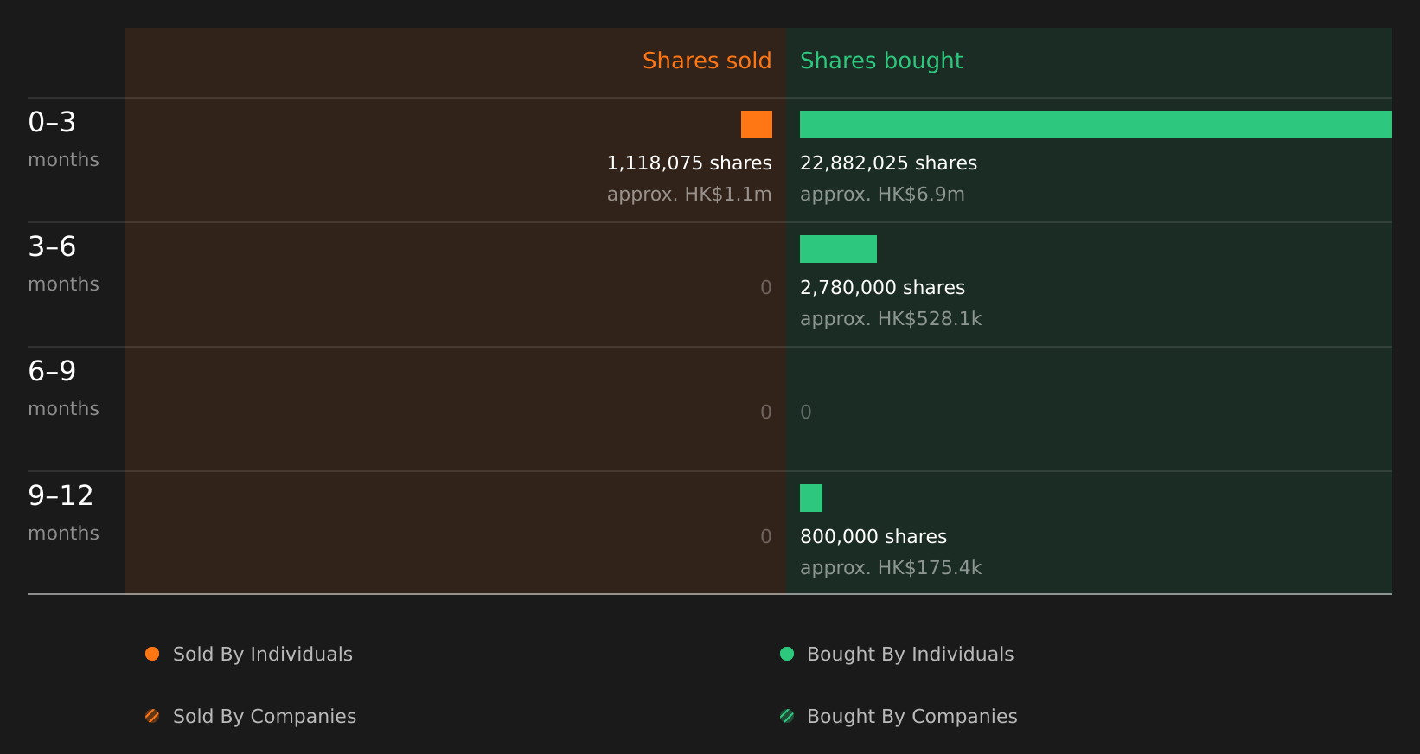Click the striped Bought By Companies legend icon
This screenshot has width=1420, height=754.
787,716
